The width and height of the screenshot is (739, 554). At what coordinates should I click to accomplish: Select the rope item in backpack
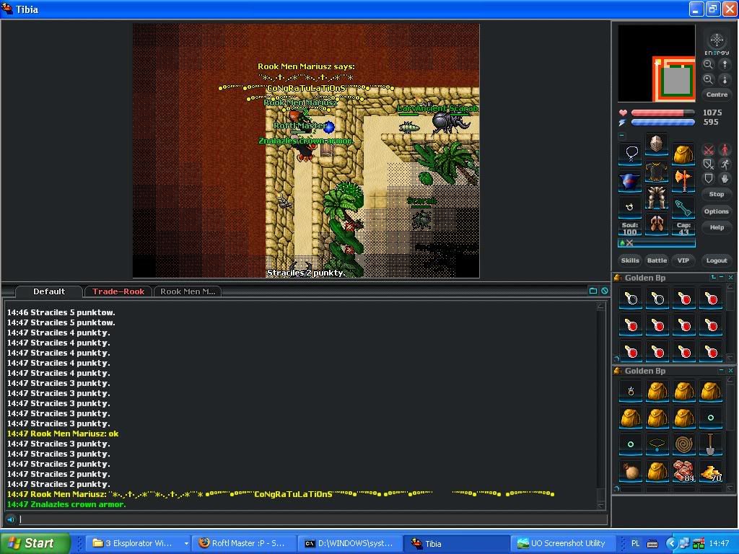pos(683,444)
